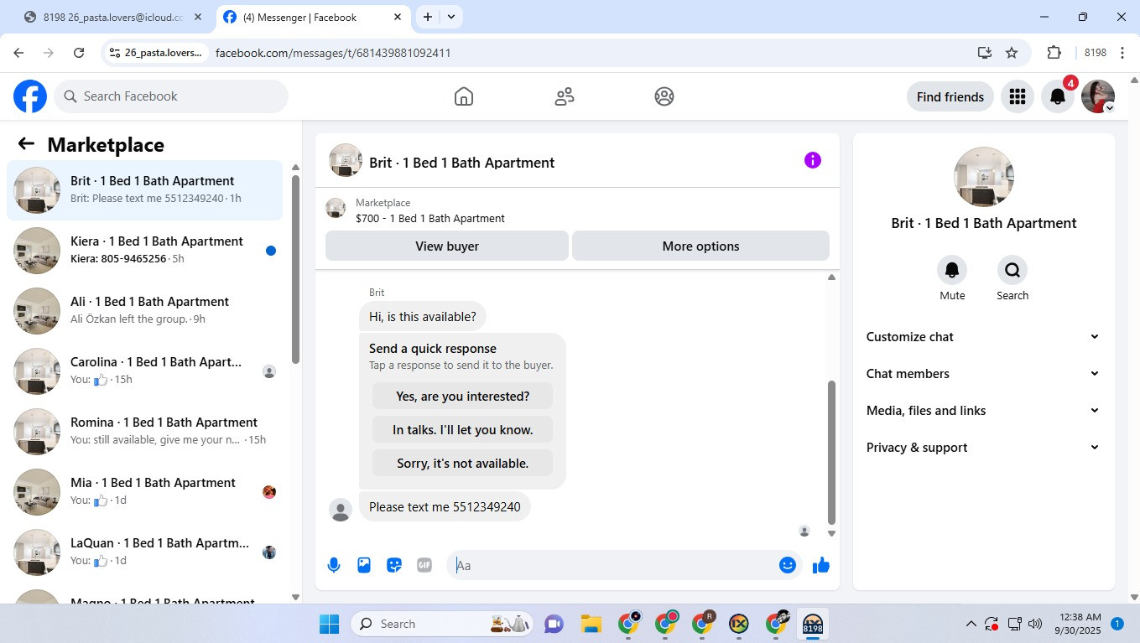Expand Chat members section
This screenshot has height=643, width=1140.
[x=983, y=374]
